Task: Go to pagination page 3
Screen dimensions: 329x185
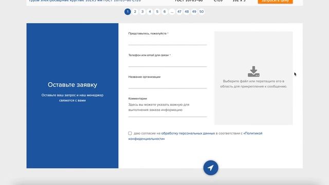Action: (142, 12)
